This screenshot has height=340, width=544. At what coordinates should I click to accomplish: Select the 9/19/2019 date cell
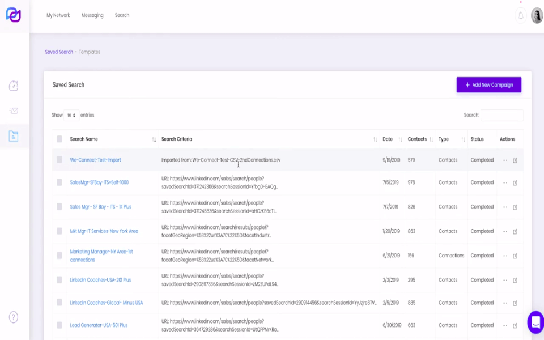(x=392, y=160)
